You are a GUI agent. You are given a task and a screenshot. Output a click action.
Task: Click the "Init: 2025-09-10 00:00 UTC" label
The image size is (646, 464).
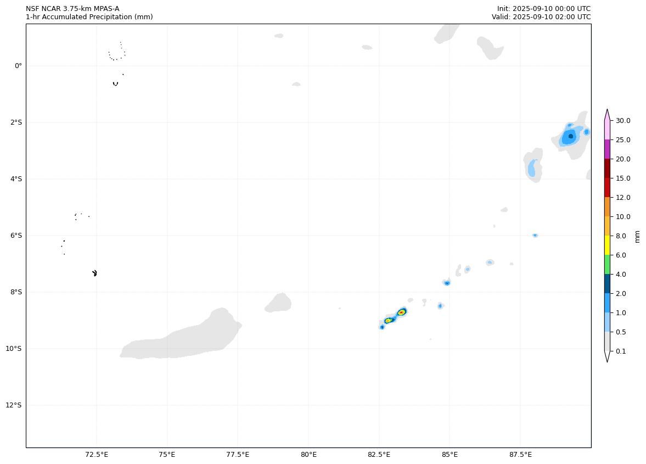pyautogui.click(x=543, y=9)
